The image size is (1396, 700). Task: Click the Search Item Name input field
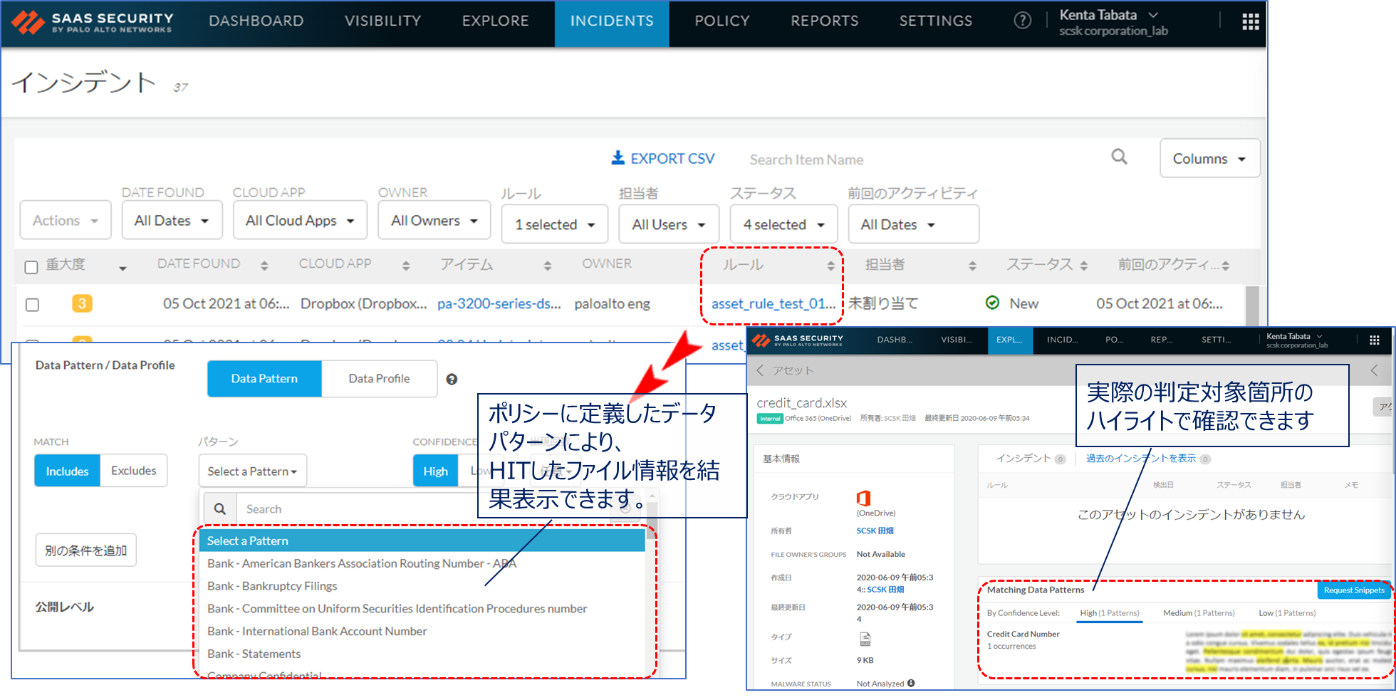click(807, 159)
